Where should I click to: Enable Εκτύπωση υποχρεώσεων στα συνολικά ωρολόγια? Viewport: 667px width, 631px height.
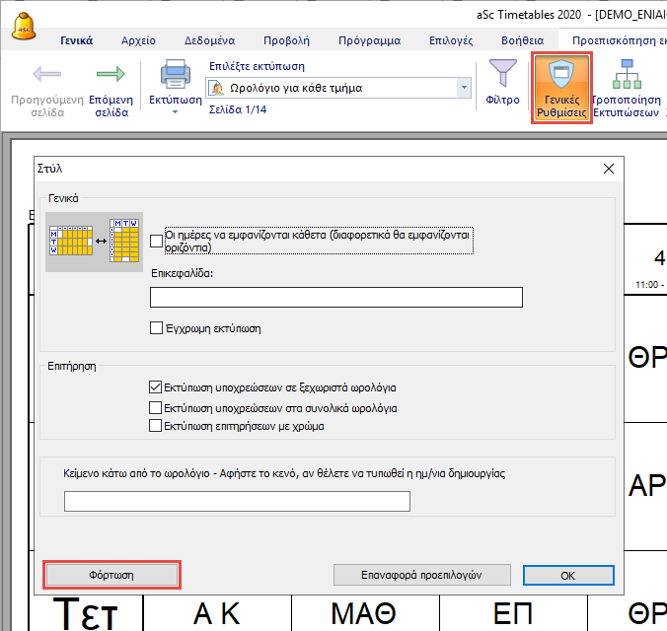coord(155,407)
